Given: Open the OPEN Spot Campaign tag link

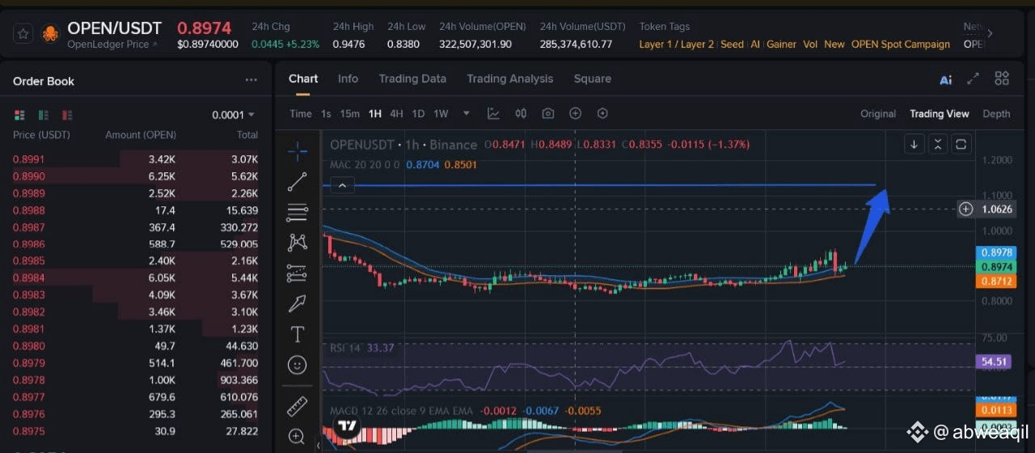Looking at the screenshot, I should [901, 44].
